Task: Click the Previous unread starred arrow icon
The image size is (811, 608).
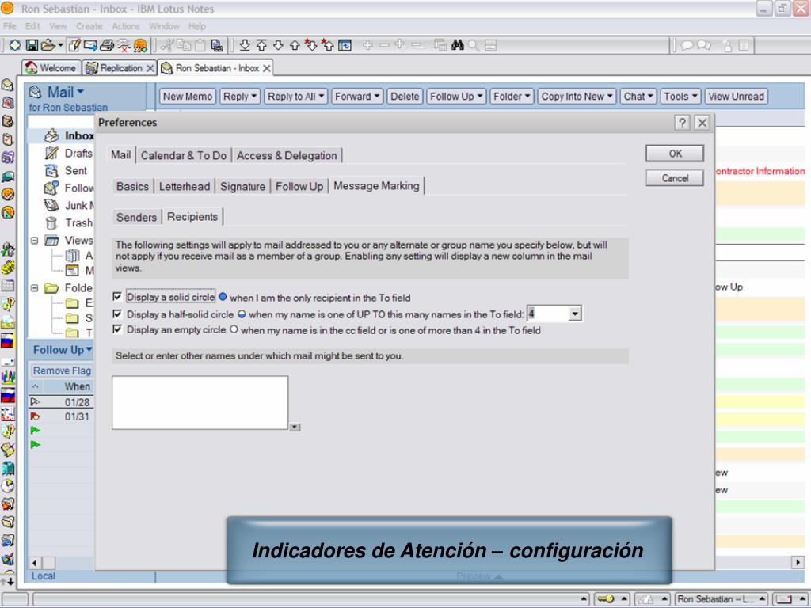Action: (327, 45)
